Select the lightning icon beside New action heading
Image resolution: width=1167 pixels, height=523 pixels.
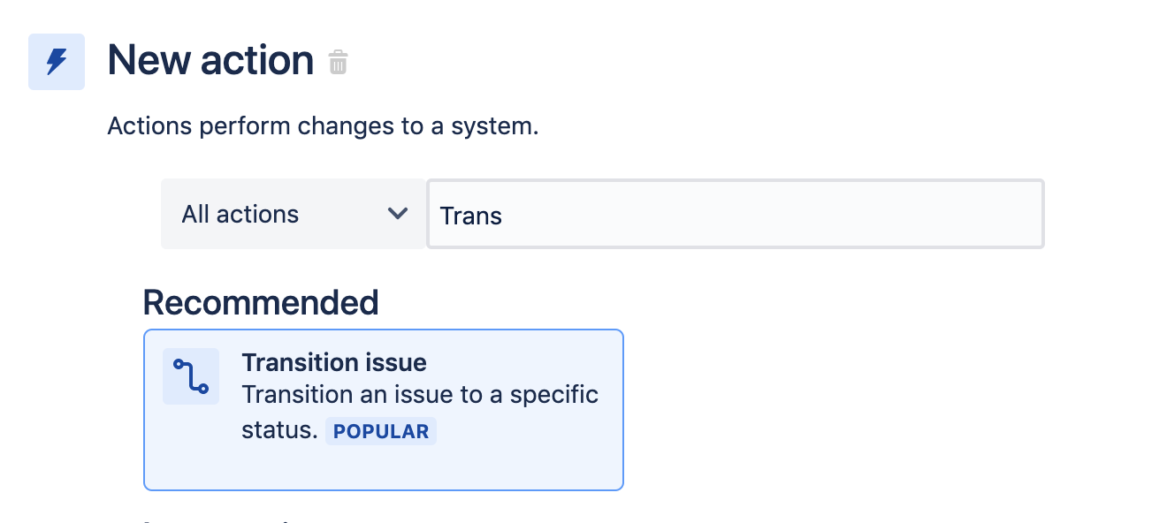click(56, 62)
